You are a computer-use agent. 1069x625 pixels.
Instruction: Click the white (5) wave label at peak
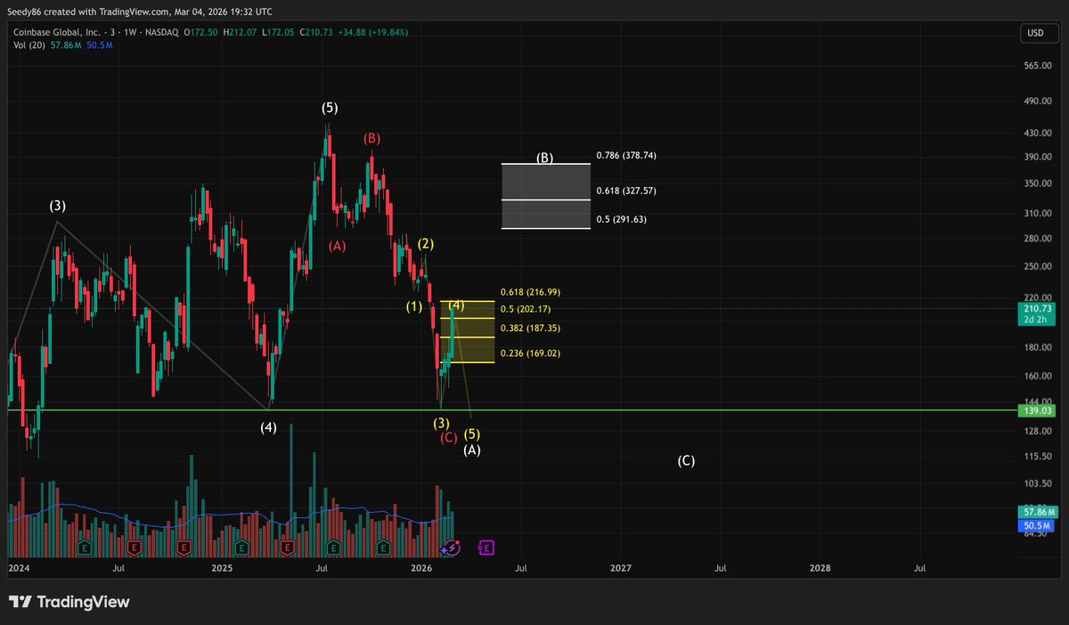tap(330, 108)
